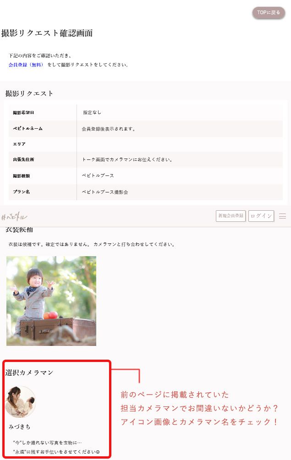Click the エリア row label
291x460 pixels.
coord(19,144)
